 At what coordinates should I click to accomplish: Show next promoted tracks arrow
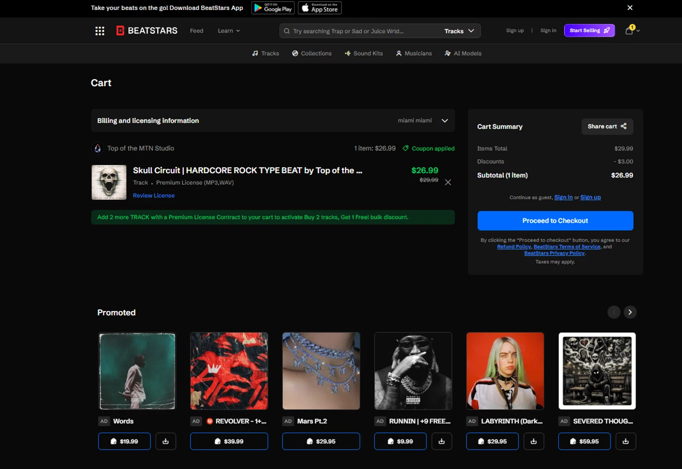coord(630,312)
